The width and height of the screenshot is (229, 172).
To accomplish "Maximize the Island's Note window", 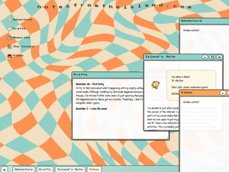I will (x=212, y=57).
